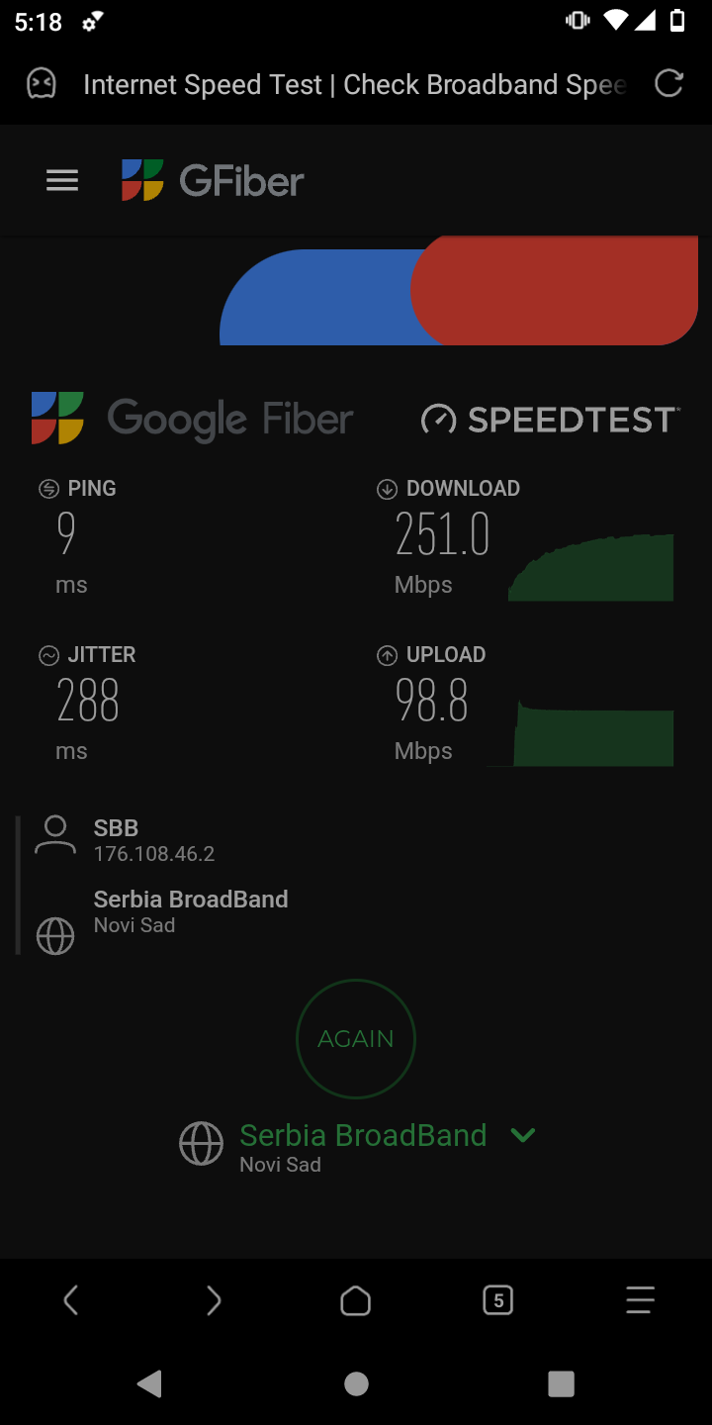Select the green Serbia BroadBand server link
The height and width of the screenshot is (1425, 712).
[363, 1135]
